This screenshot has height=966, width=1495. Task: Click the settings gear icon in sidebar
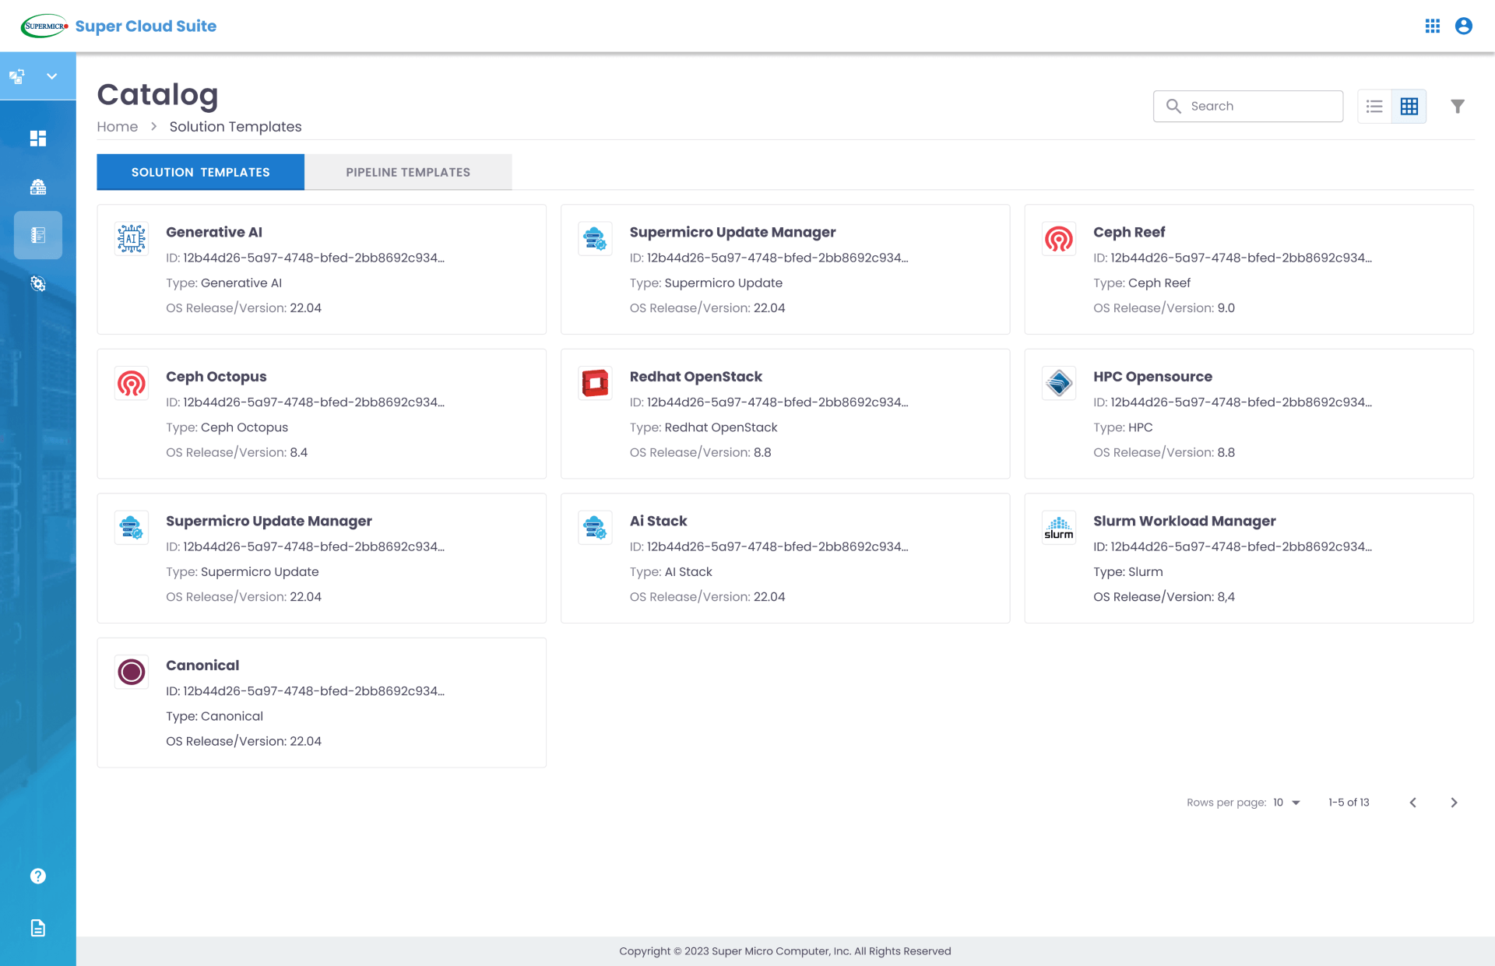[x=38, y=284]
